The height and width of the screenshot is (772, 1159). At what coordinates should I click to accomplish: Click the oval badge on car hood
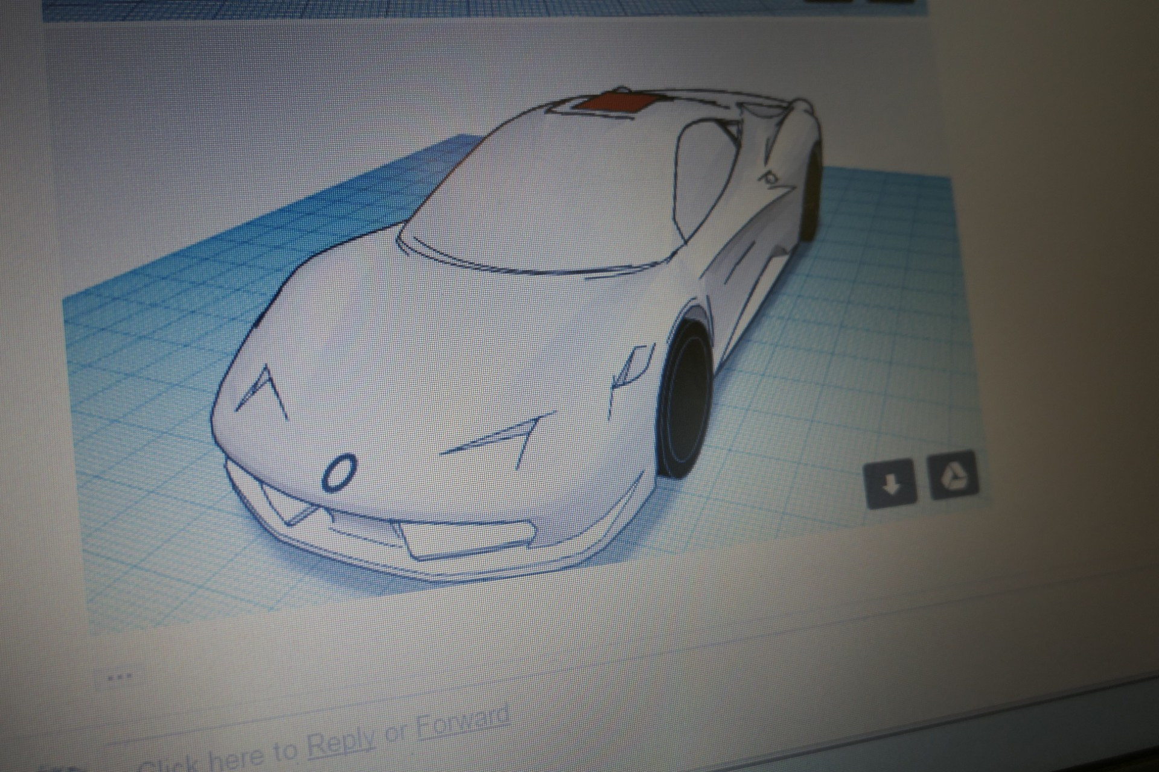(x=339, y=472)
